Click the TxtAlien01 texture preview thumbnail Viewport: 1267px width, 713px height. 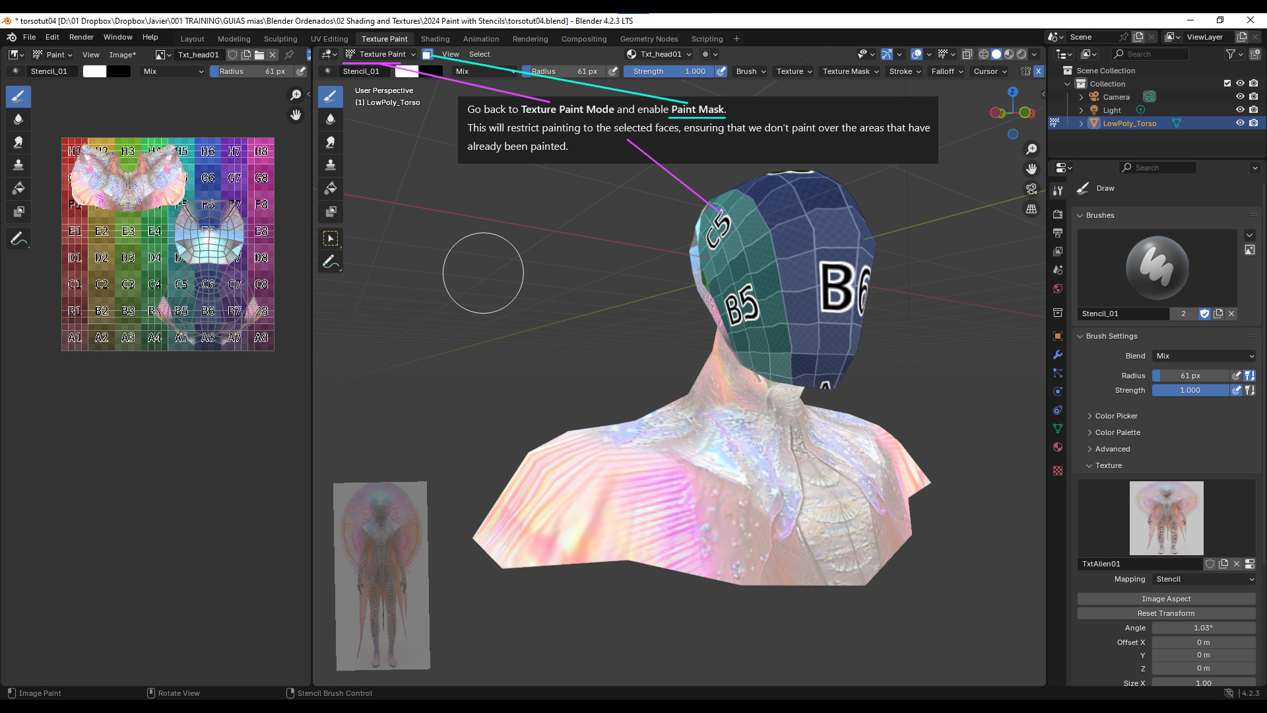pos(1166,518)
